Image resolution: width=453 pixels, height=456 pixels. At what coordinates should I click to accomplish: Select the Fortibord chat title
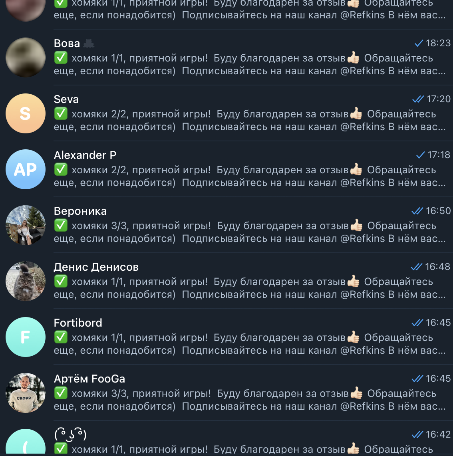point(78,323)
